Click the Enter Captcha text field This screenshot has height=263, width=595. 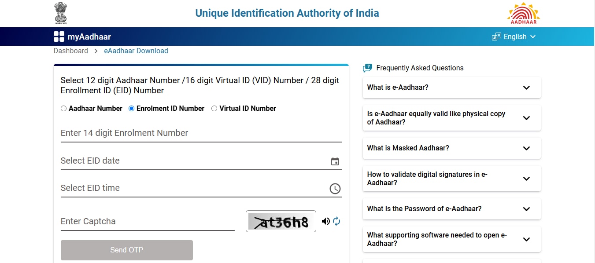[x=148, y=221]
